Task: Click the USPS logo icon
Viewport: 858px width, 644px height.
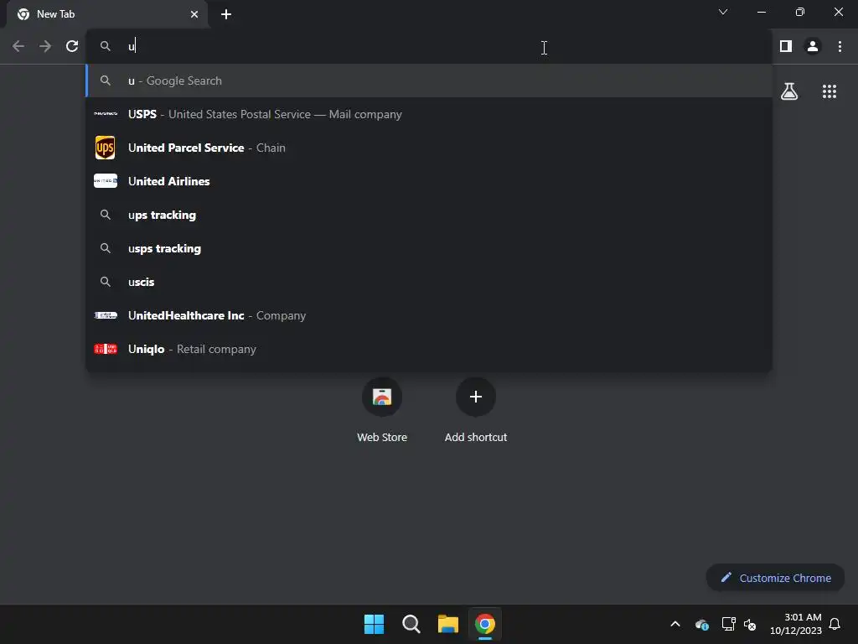Action: point(105,114)
